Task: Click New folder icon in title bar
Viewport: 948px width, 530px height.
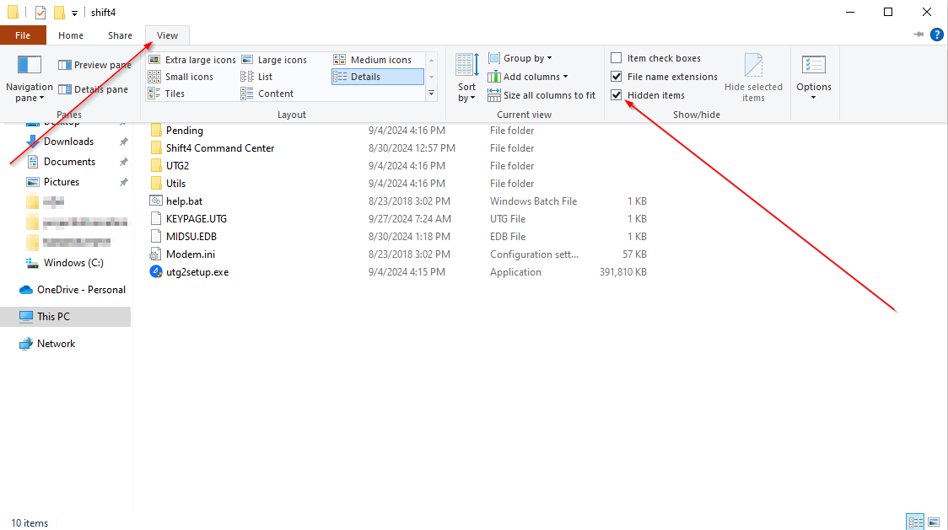Action: click(x=59, y=12)
